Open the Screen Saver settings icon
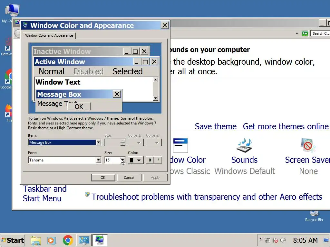 point(308,145)
